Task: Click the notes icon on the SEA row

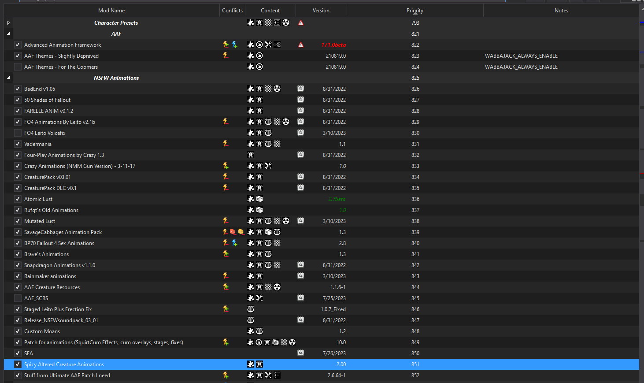Action: (x=300, y=353)
